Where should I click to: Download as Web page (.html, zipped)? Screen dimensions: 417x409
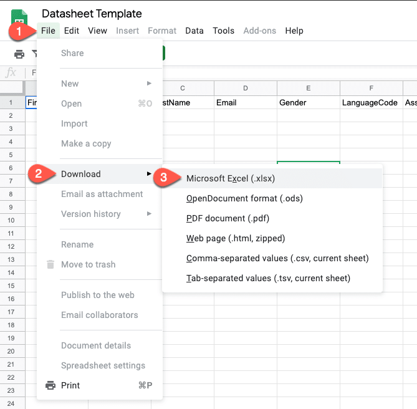point(272,238)
